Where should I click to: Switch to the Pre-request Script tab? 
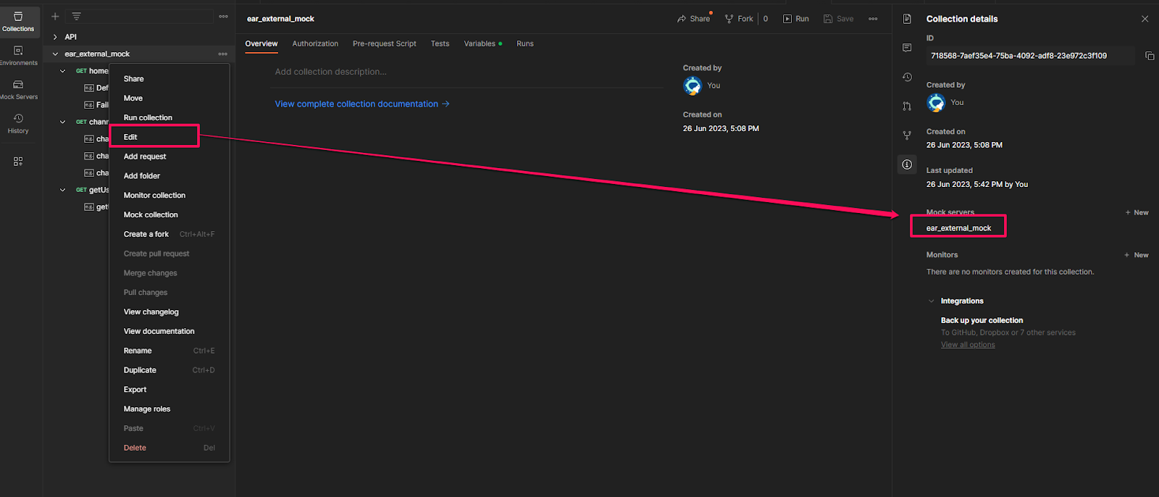[384, 43]
